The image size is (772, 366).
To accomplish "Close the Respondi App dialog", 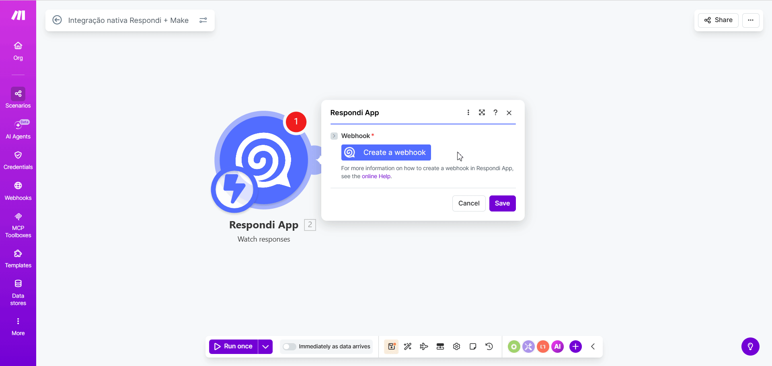I will pos(509,113).
